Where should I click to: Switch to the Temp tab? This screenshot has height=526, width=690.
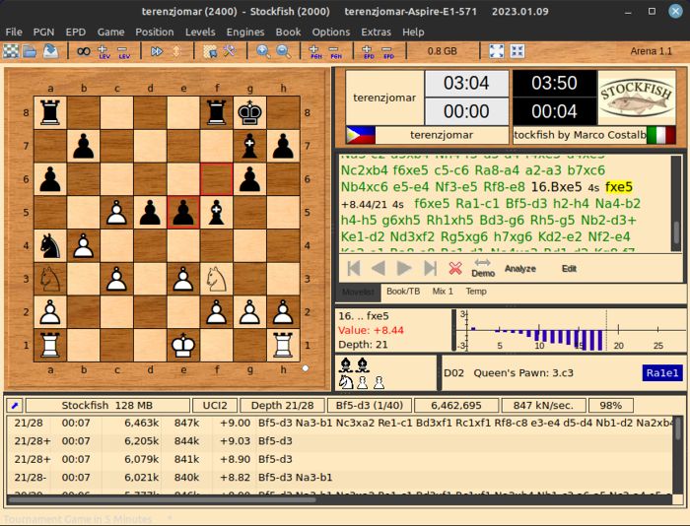[x=476, y=292]
